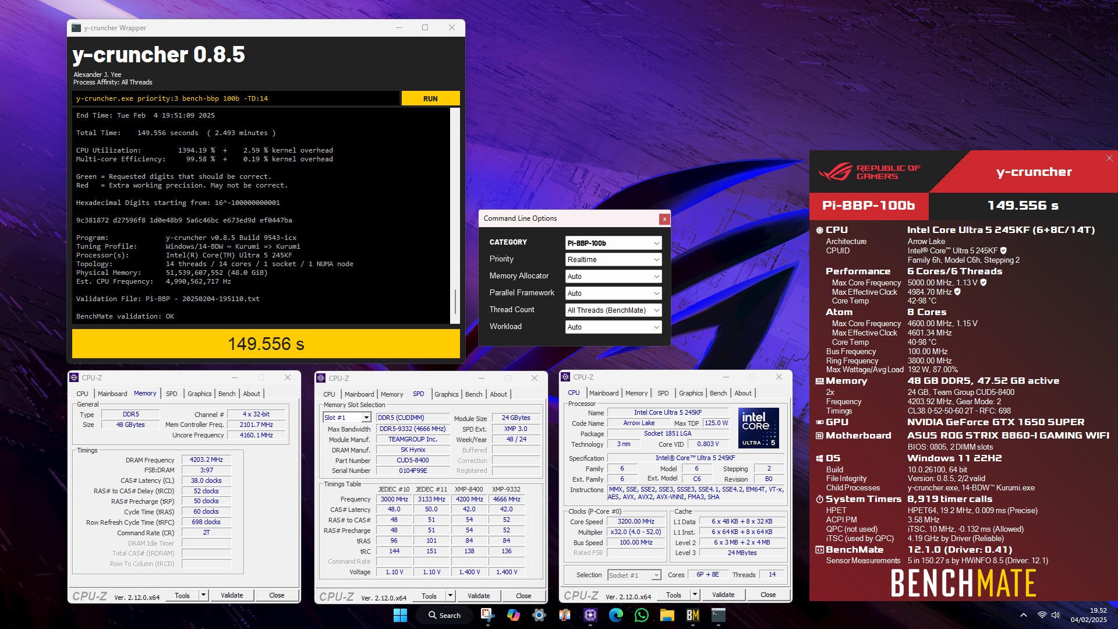Click the CPU-Z SPD window title icon
Viewport: 1118px width, 629px height.
tap(321, 378)
